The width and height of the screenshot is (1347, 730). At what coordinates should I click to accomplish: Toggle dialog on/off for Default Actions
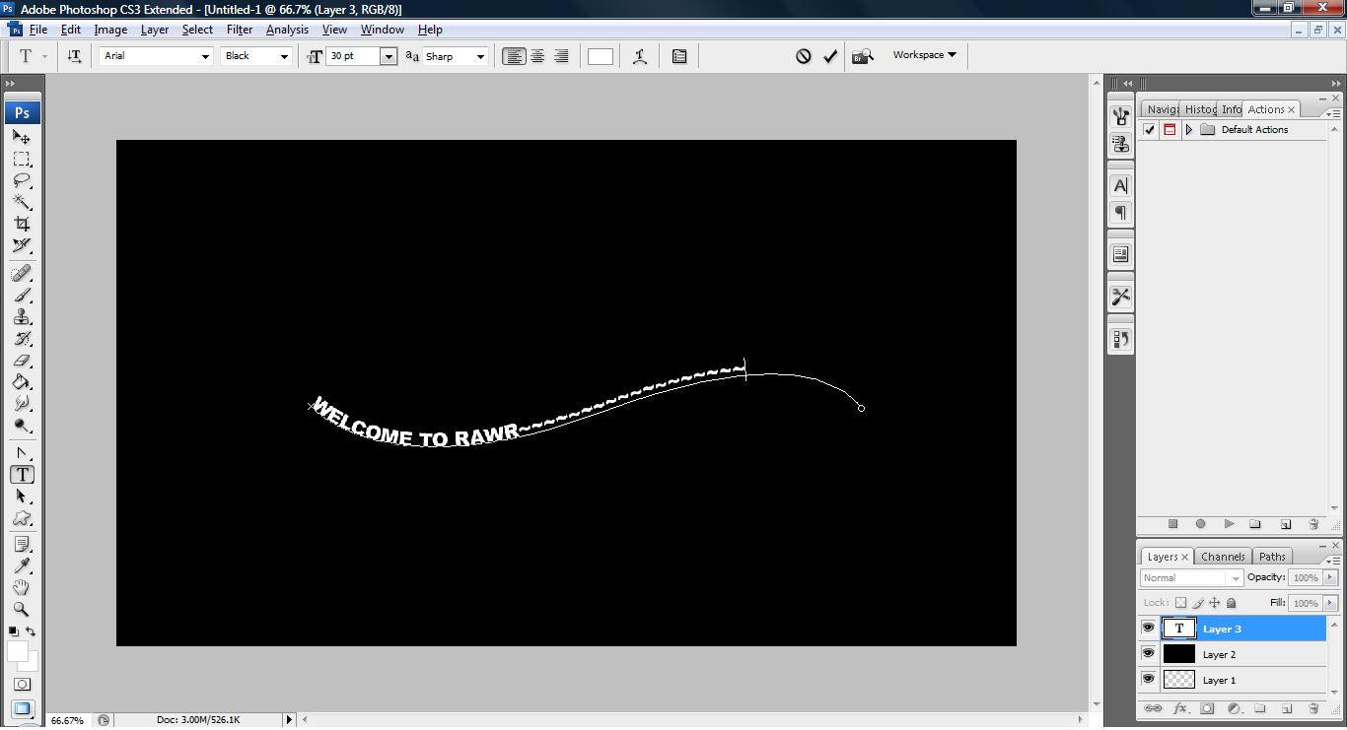pos(1170,129)
